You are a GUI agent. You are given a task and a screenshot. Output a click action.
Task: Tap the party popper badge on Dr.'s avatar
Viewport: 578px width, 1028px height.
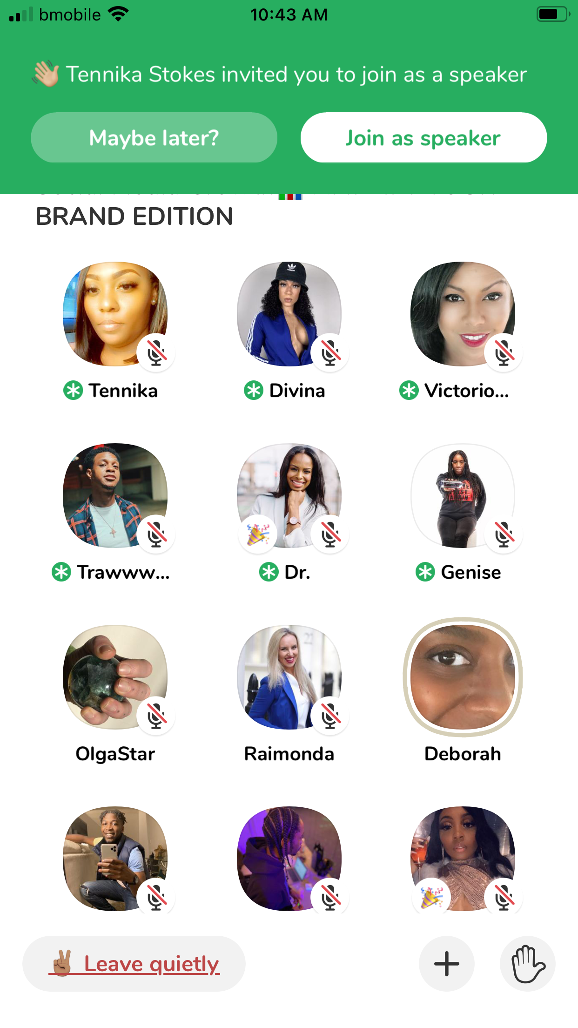258,534
